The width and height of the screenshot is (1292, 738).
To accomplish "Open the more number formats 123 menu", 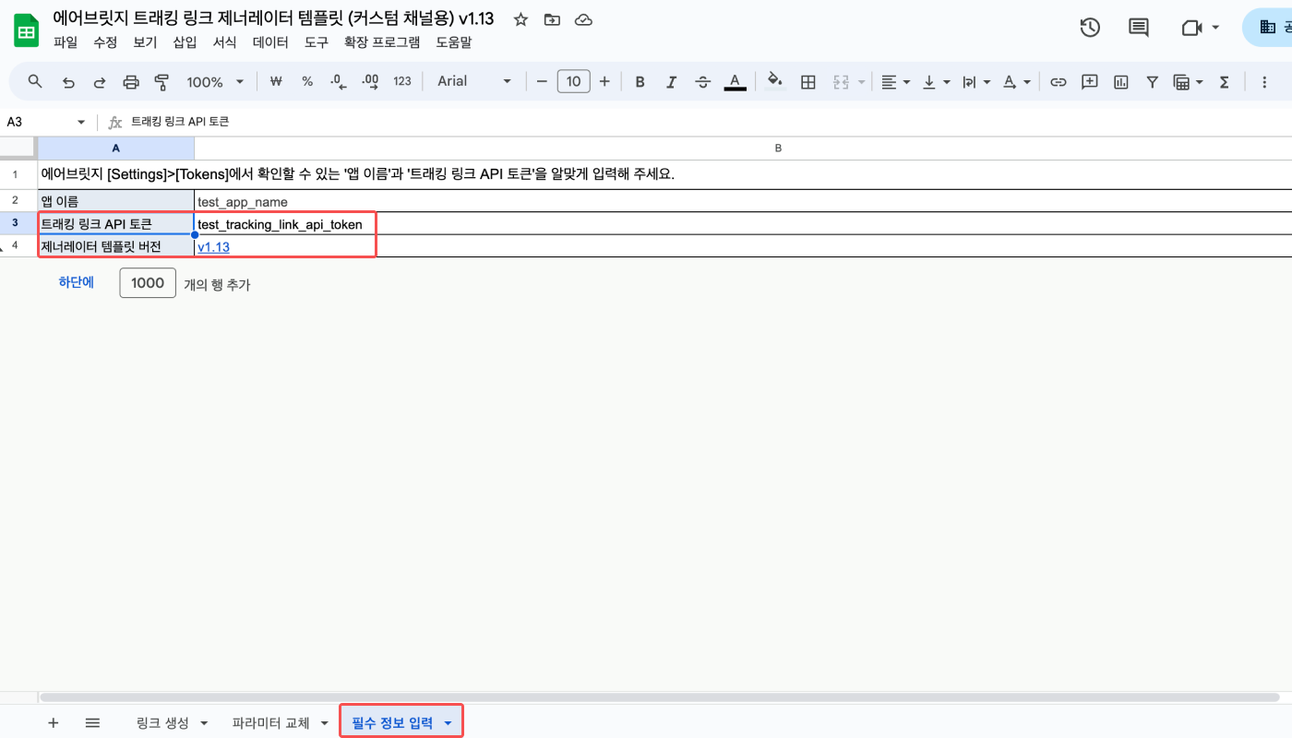I will pos(402,81).
